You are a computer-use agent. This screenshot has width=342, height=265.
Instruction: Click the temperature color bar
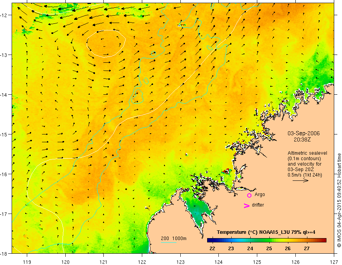(x=267, y=240)
